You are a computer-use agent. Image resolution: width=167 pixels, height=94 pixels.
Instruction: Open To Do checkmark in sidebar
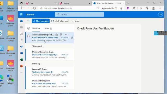pos(21,47)
